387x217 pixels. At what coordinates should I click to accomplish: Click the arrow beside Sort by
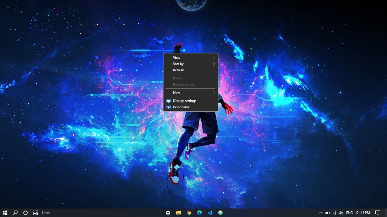pyautogui.click(x=214, y=64)
